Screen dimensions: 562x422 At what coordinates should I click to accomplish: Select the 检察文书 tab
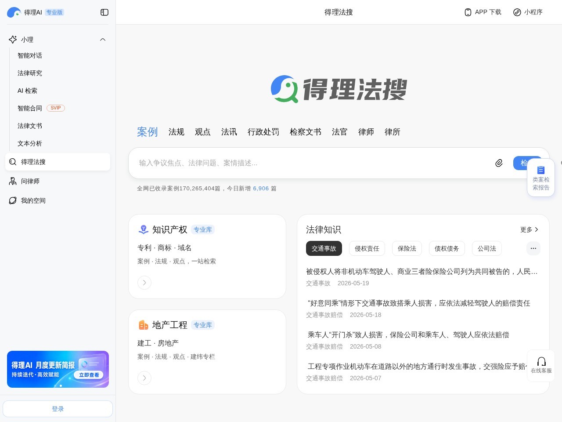pyautogui.click(x=306, y=132)
